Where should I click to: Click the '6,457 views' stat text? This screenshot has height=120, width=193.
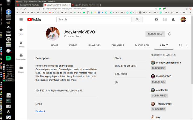(x=121, y=74)
